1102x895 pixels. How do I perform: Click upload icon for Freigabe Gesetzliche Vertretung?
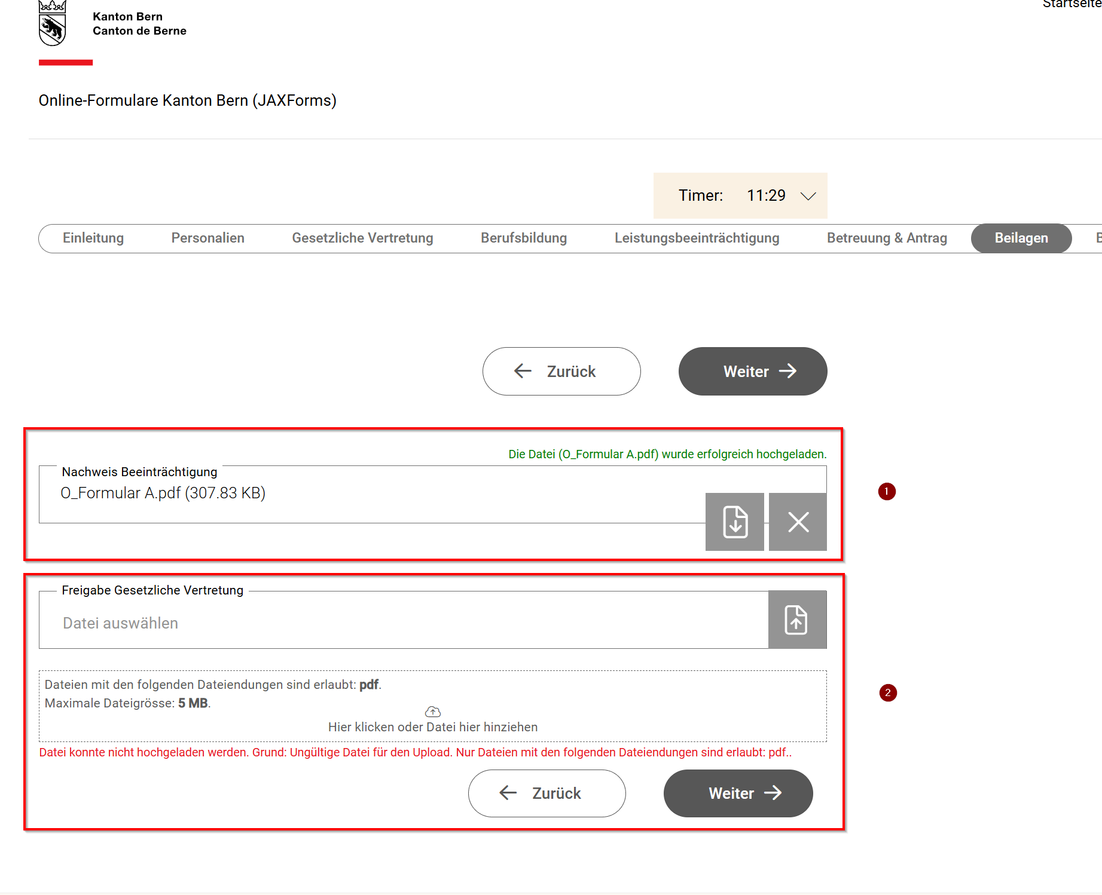[796, 620]
